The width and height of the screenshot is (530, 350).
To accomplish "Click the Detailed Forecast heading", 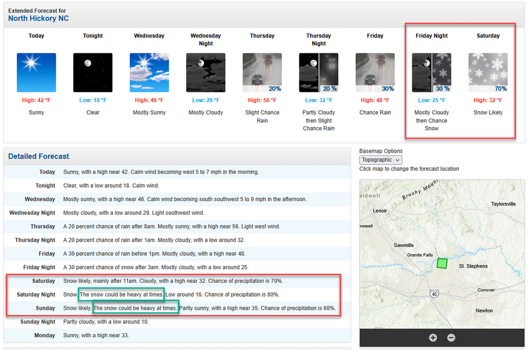I will coord(39,156).
